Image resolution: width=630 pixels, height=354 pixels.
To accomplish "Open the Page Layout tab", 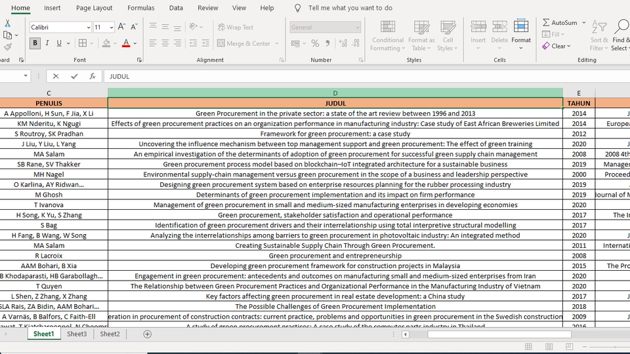I will 94,8.
